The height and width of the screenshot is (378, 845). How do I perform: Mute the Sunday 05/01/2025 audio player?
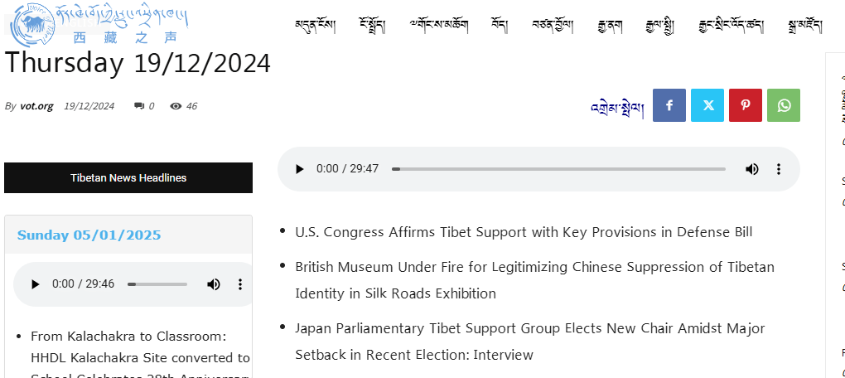214,284
